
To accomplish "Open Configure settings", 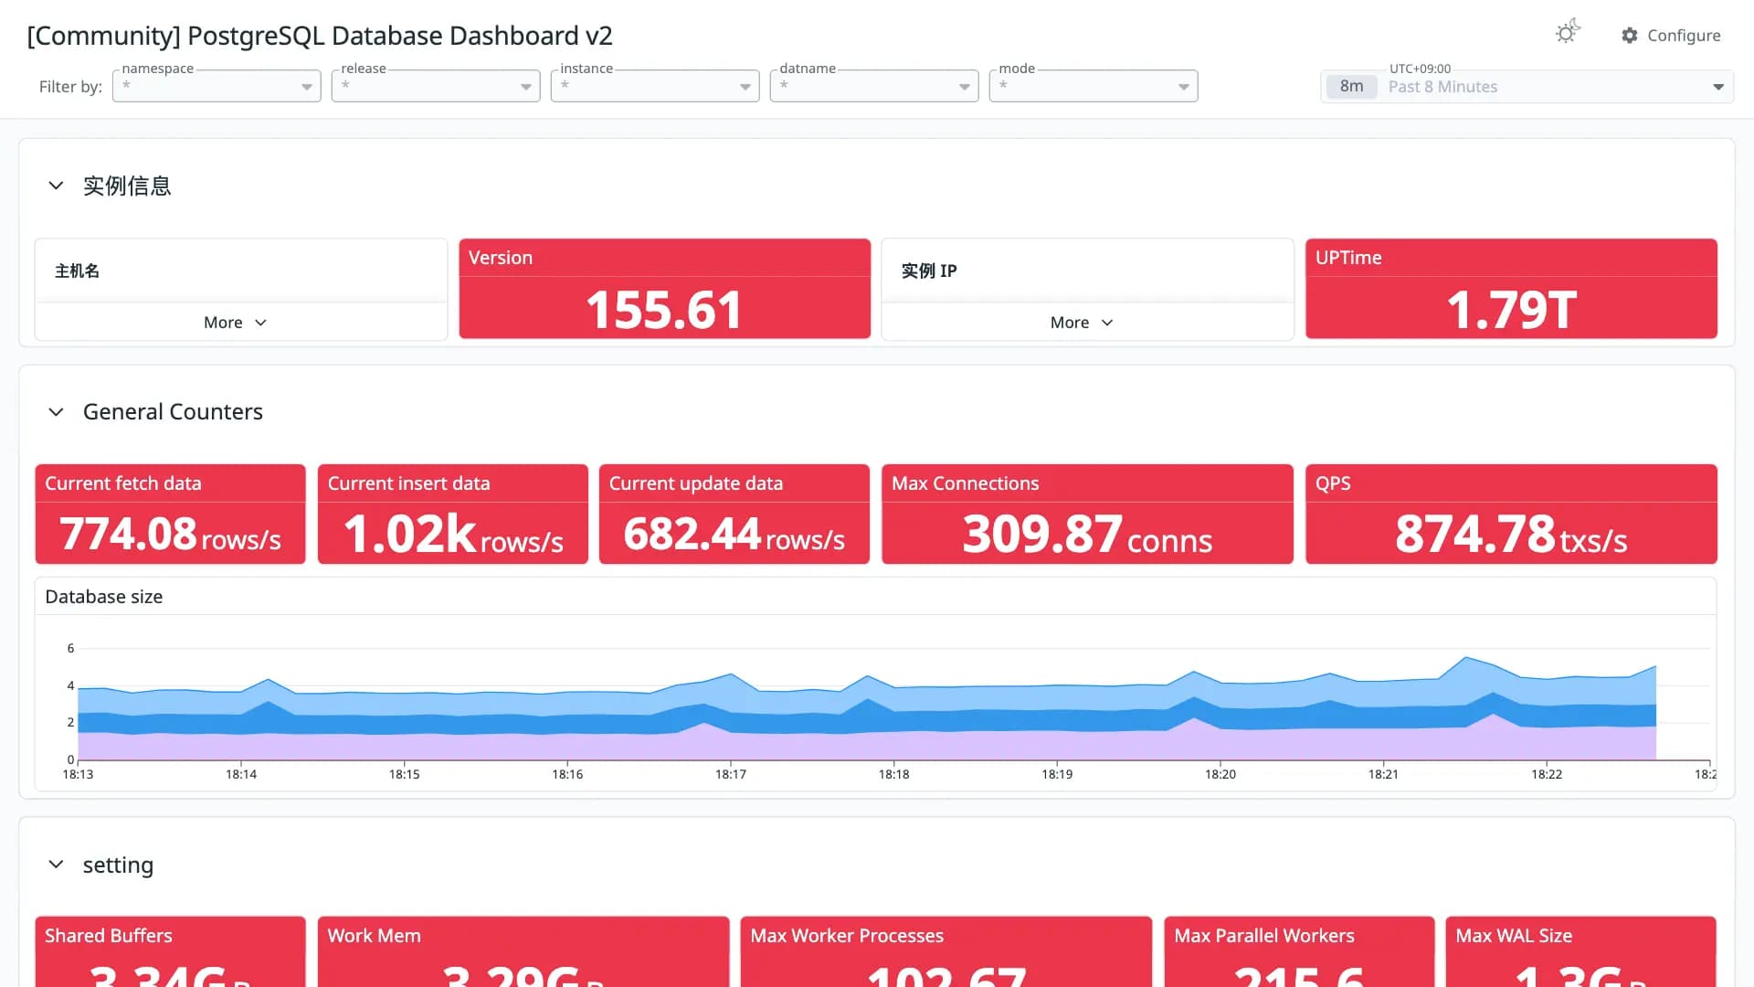I will point(1671,36).
